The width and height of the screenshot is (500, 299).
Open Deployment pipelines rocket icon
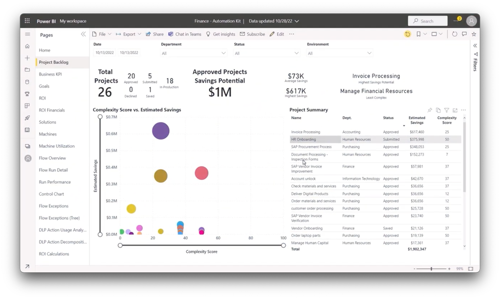pos(28,118)
